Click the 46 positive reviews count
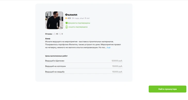The image size is (188, 100). click(x=57, y=34)
